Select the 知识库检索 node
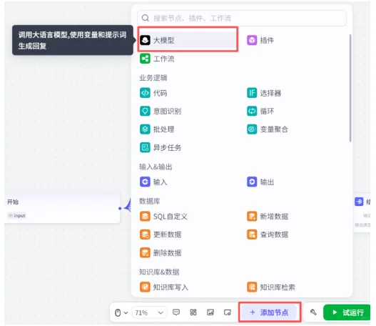Image resolution: width=376 pixels, height=326 pixels. click(x=271, y=287)
